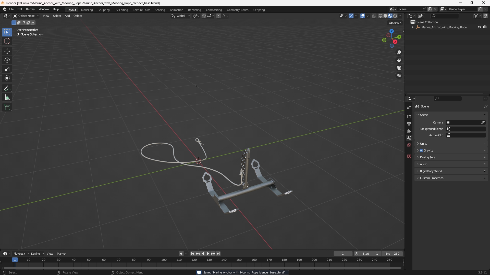Viewport: 490px width, 275px height.
Task: Select the Transform tool
Action: pyautogui.click(x=7, y=78)
